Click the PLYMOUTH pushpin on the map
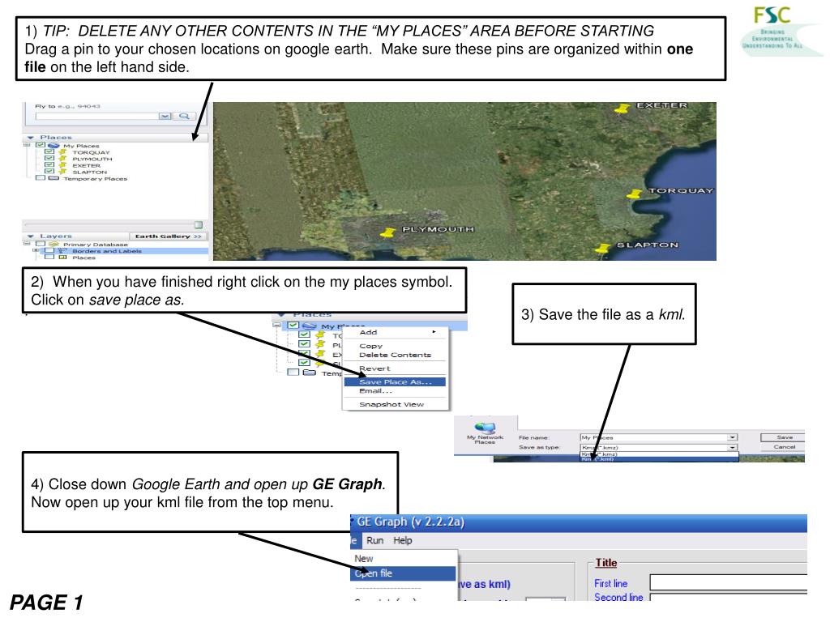The width and height of the screenshot is (830, 622). 388,232
